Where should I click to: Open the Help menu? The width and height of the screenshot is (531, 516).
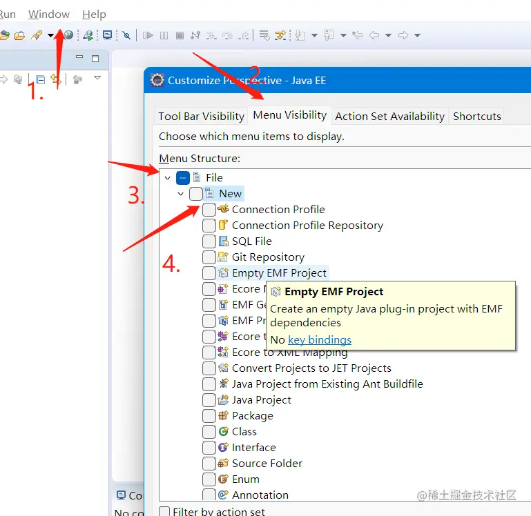click(x=94, y=14)
